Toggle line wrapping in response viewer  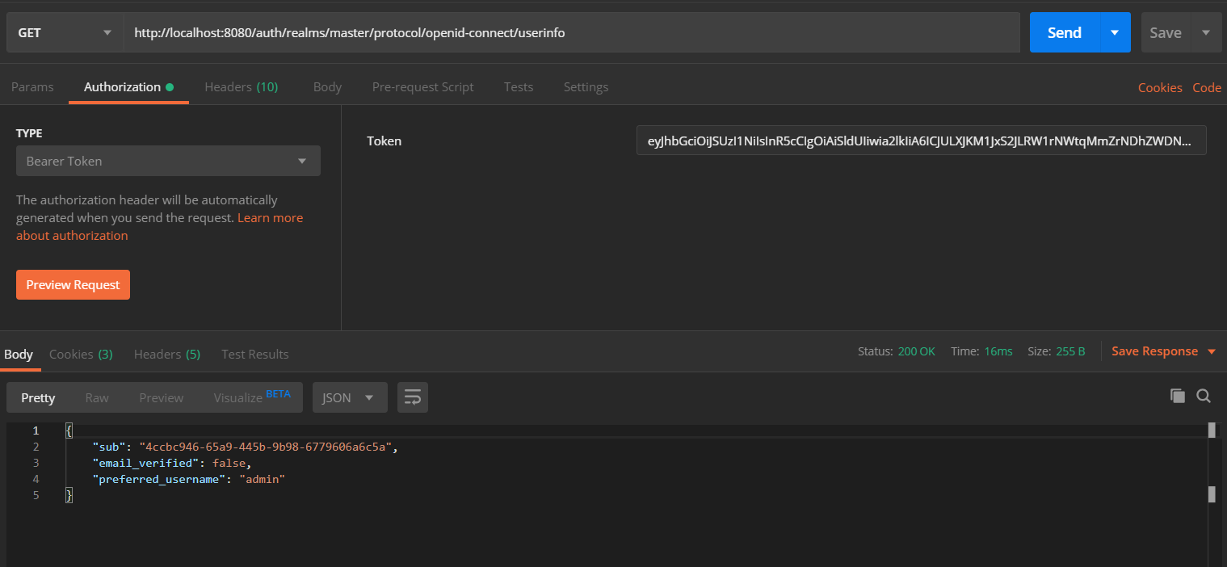[412, 397]
